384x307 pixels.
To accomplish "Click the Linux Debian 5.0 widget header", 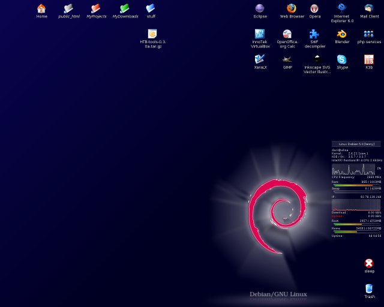I will pyautogui.click(x=356, y=144).
